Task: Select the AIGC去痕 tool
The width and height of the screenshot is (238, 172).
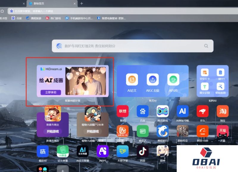Action: (153, 80)
